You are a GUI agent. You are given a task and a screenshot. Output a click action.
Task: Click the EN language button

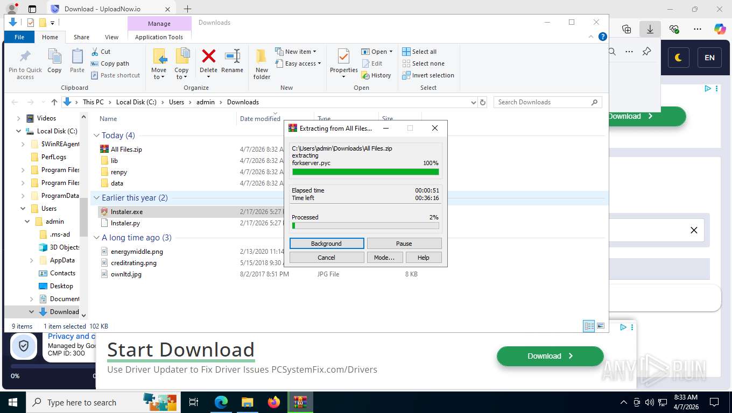pos(709,58)
